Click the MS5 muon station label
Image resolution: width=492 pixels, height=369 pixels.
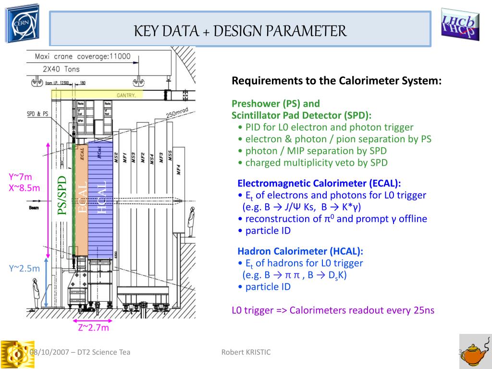click(170, 156)
